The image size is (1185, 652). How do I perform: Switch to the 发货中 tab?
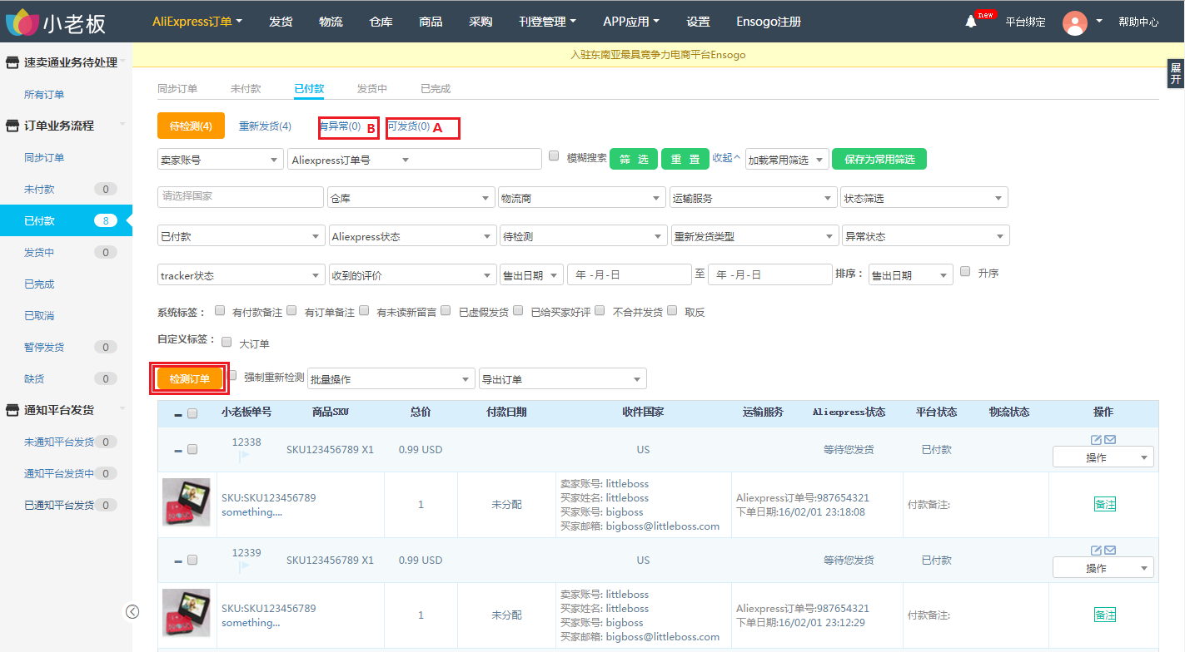pos(371,89)
